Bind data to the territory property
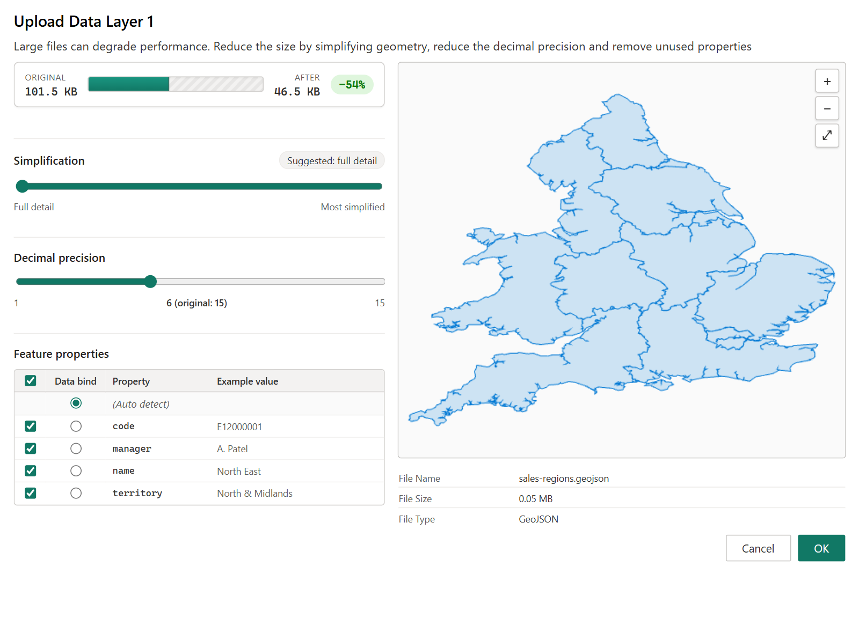The width and height of the screenshot is (859, 618). [76, 493]
